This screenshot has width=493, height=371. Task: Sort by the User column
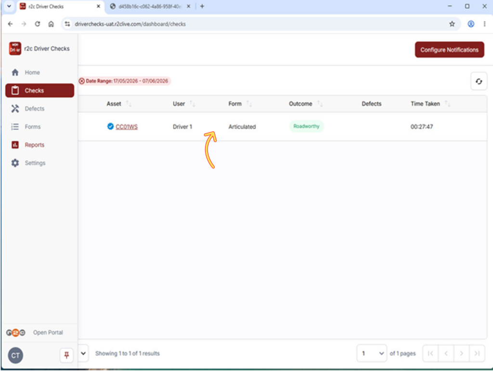tap(193, 104)
